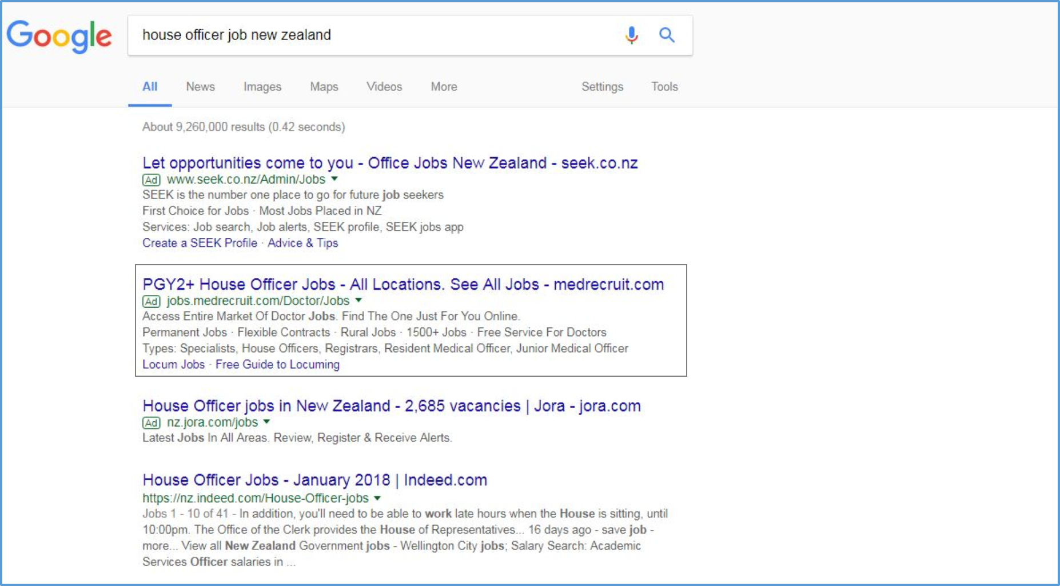The width and height of the screenshot is (1060, 586).
Task: Click the Ad badge beside jobs.medrecruit.com
Action: (151, 301)
